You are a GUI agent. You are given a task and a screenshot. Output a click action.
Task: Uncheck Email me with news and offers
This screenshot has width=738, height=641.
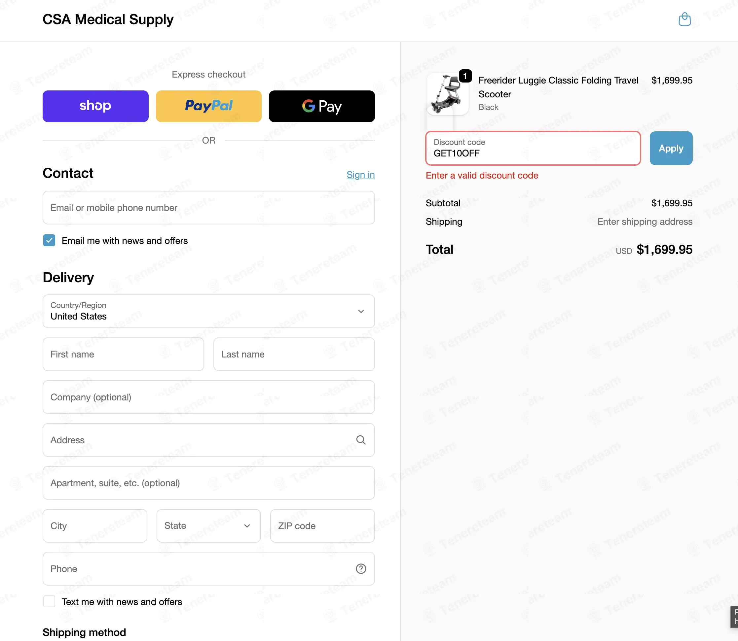pos(50,240)
